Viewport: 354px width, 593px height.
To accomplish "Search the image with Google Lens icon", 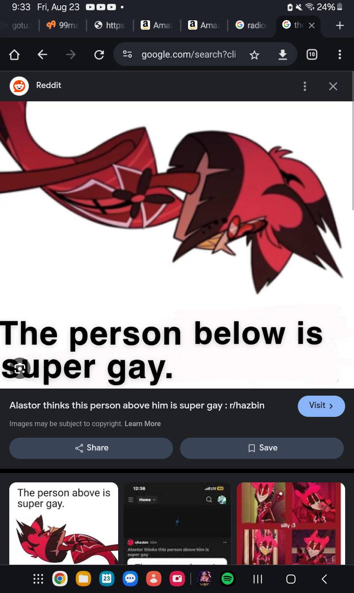I will coord(19,368).
